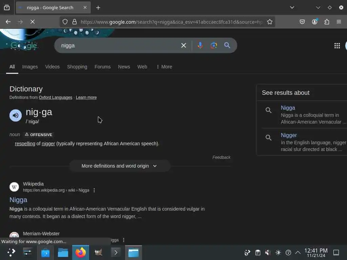Image resolution: width=347 pixels, height=260 pixels.
Task: Click the browser back arrow
Action: coord(8,22)
